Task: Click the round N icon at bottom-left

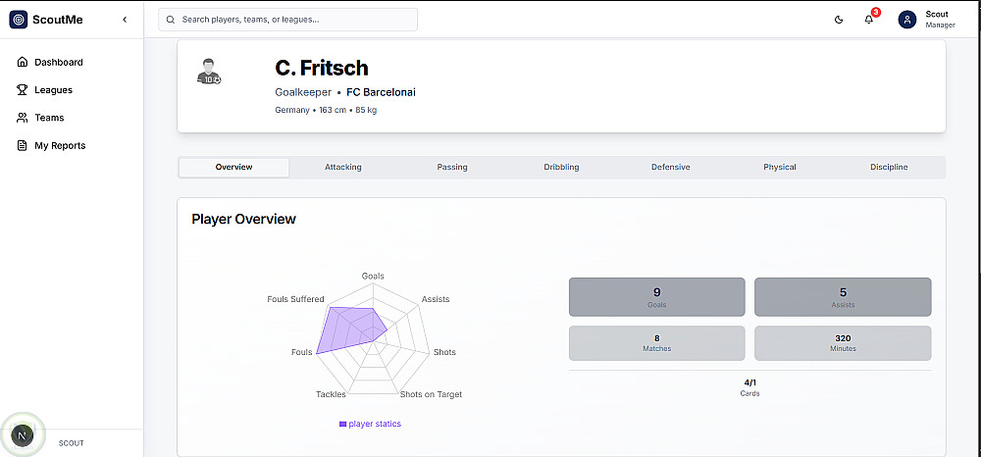Action: pos(23,433)
